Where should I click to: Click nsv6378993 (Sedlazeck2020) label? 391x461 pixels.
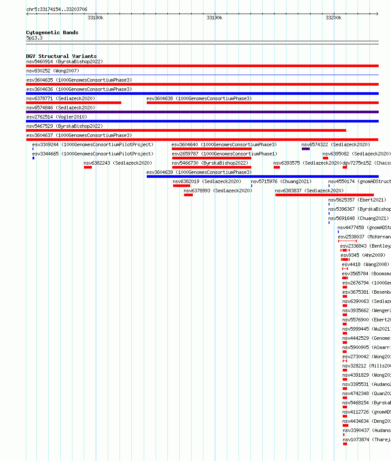click(218, 191)
